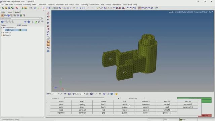Choose the spring4 element config
The width and height of the screenshot is (215, 121).
(x=82, y=113)
